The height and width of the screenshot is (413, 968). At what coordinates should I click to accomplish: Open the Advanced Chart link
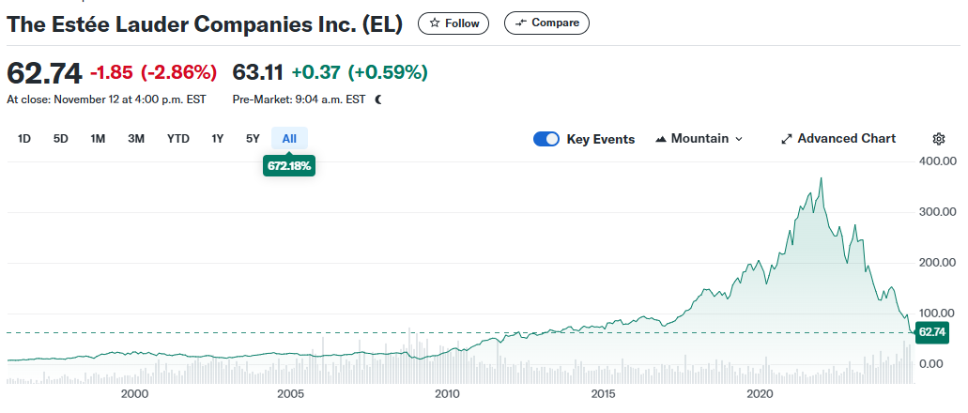pyautogui.click(x=838, y=139)
